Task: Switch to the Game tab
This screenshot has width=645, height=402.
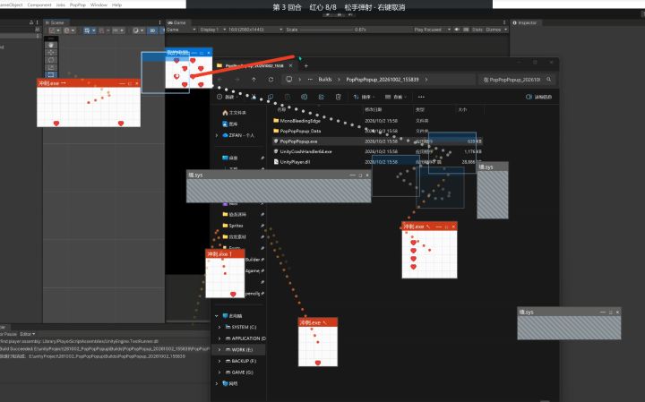Action: pos(176,22)
